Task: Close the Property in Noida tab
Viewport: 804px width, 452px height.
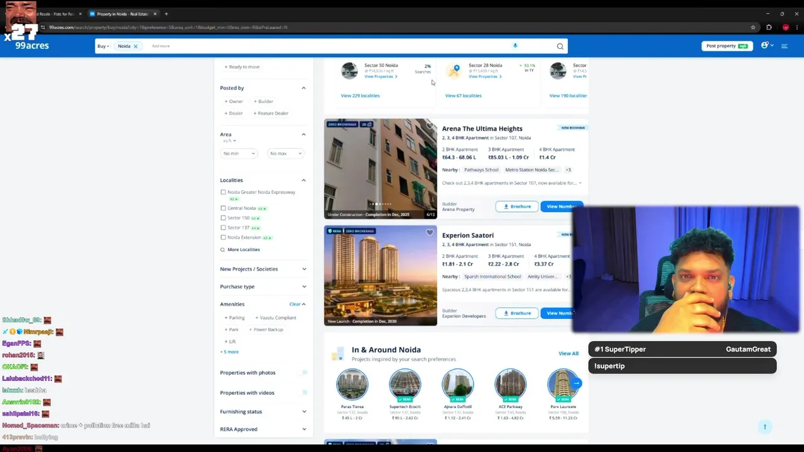Action: (155, 14)
